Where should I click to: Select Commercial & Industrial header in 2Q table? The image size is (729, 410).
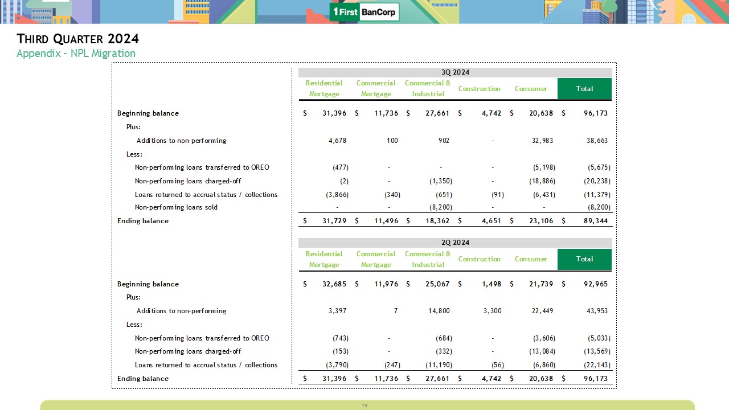(428, 259)
